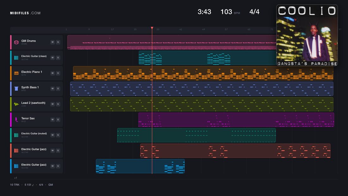Jump to bar 41 on the ruler
This screenshot has width=348, height=196.
pyautogui.click(x=181, y=29)
